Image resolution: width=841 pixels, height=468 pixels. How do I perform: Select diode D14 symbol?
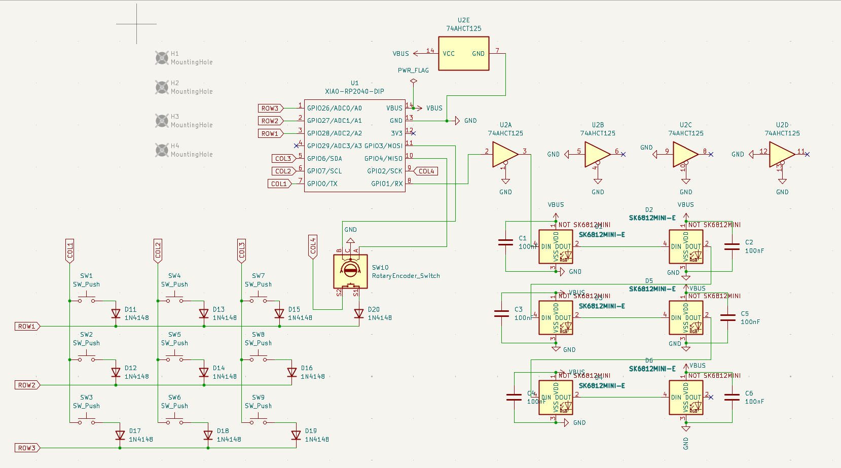(204, 373)
